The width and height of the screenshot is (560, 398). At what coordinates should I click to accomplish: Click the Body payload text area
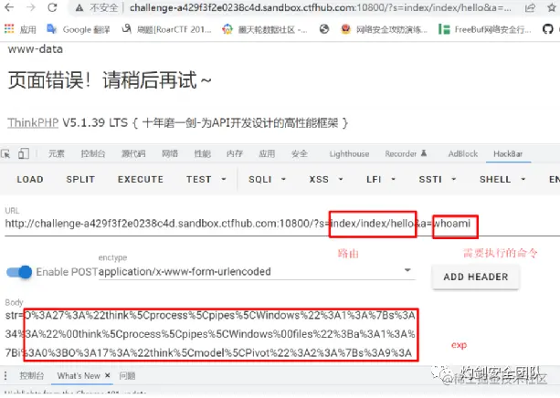point(211,334)
